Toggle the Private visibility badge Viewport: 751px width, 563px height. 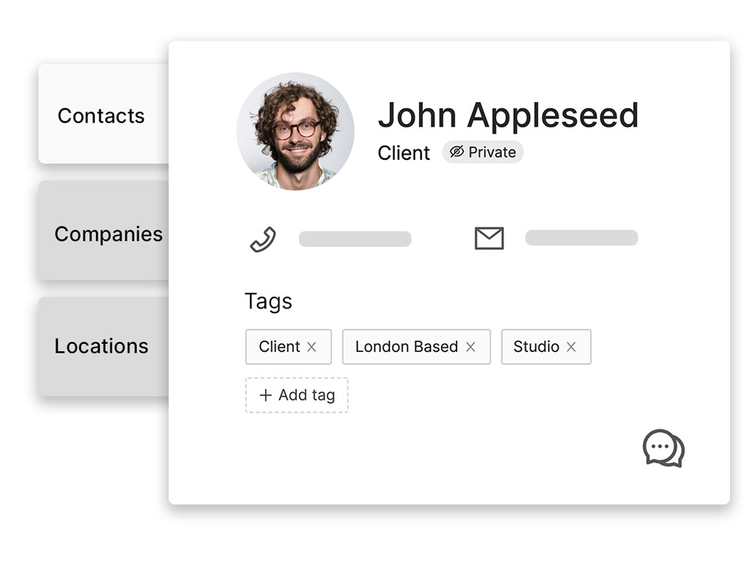tap(483, 152)
